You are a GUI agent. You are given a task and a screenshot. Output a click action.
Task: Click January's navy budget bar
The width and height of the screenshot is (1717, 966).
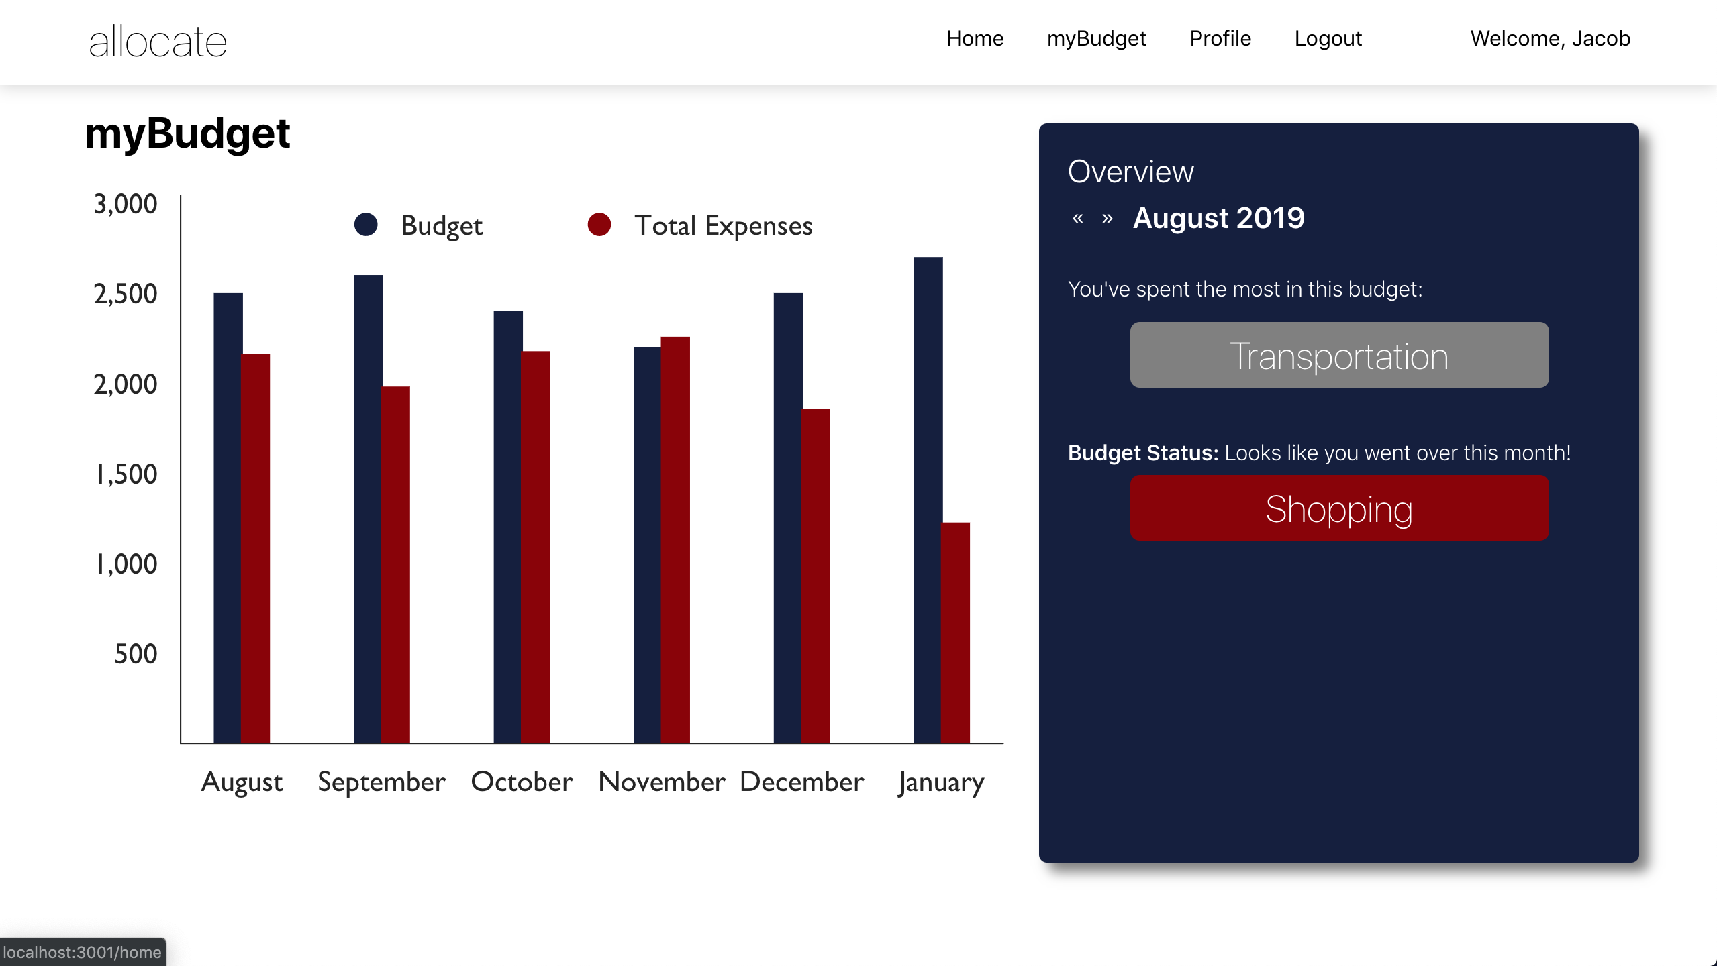coord(927,500)
